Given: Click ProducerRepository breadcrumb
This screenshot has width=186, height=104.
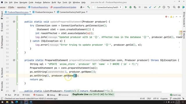Looking at the screenshot, I should pyautogui.click(x=38, y=7).
